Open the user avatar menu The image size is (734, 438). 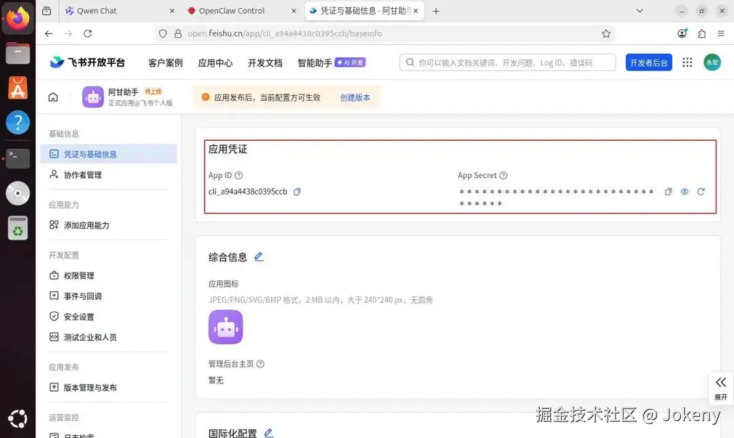(x=712, y=63)
